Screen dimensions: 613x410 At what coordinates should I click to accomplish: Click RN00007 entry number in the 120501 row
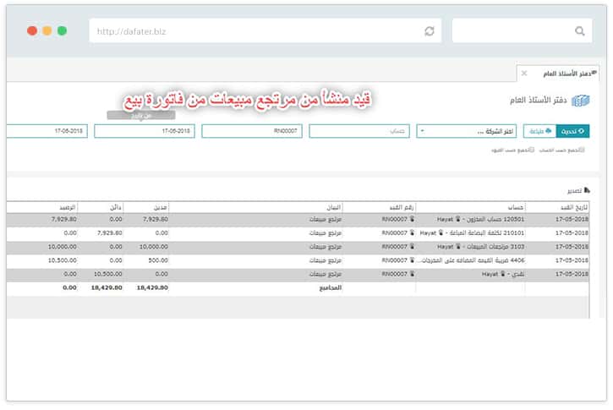[395, 219]
